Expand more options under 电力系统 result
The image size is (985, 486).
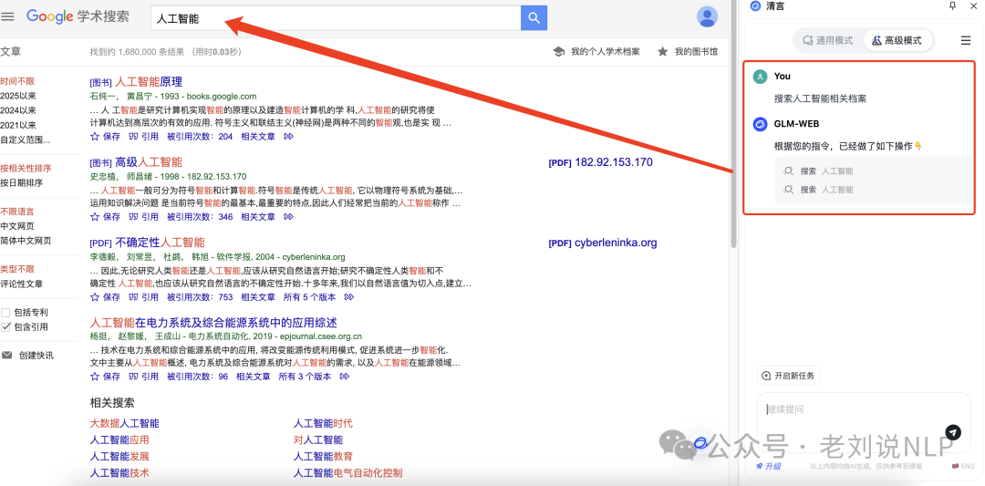(x=344, y=377)
